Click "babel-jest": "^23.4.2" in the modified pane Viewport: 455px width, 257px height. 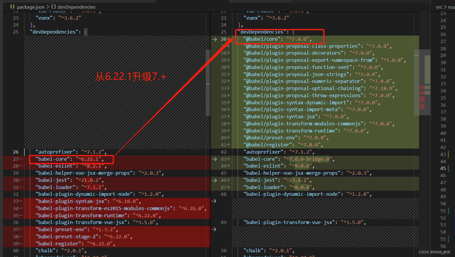(278, 180)
